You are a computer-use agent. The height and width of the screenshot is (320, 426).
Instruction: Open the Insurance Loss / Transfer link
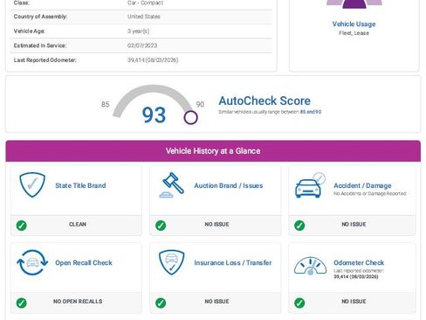(233, 263)
